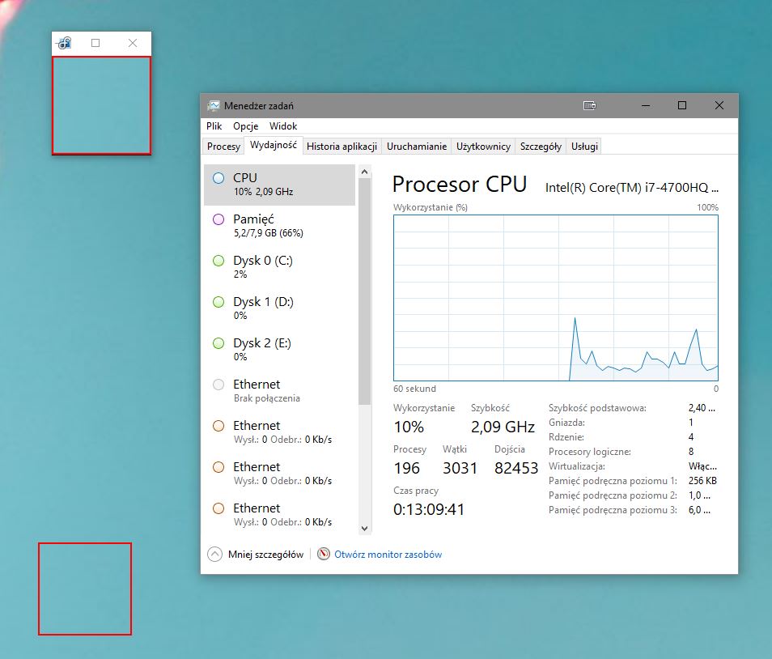Click the Task Manager icon in title bar
Viewport: 772px width, 659px height.
[214, 106]
